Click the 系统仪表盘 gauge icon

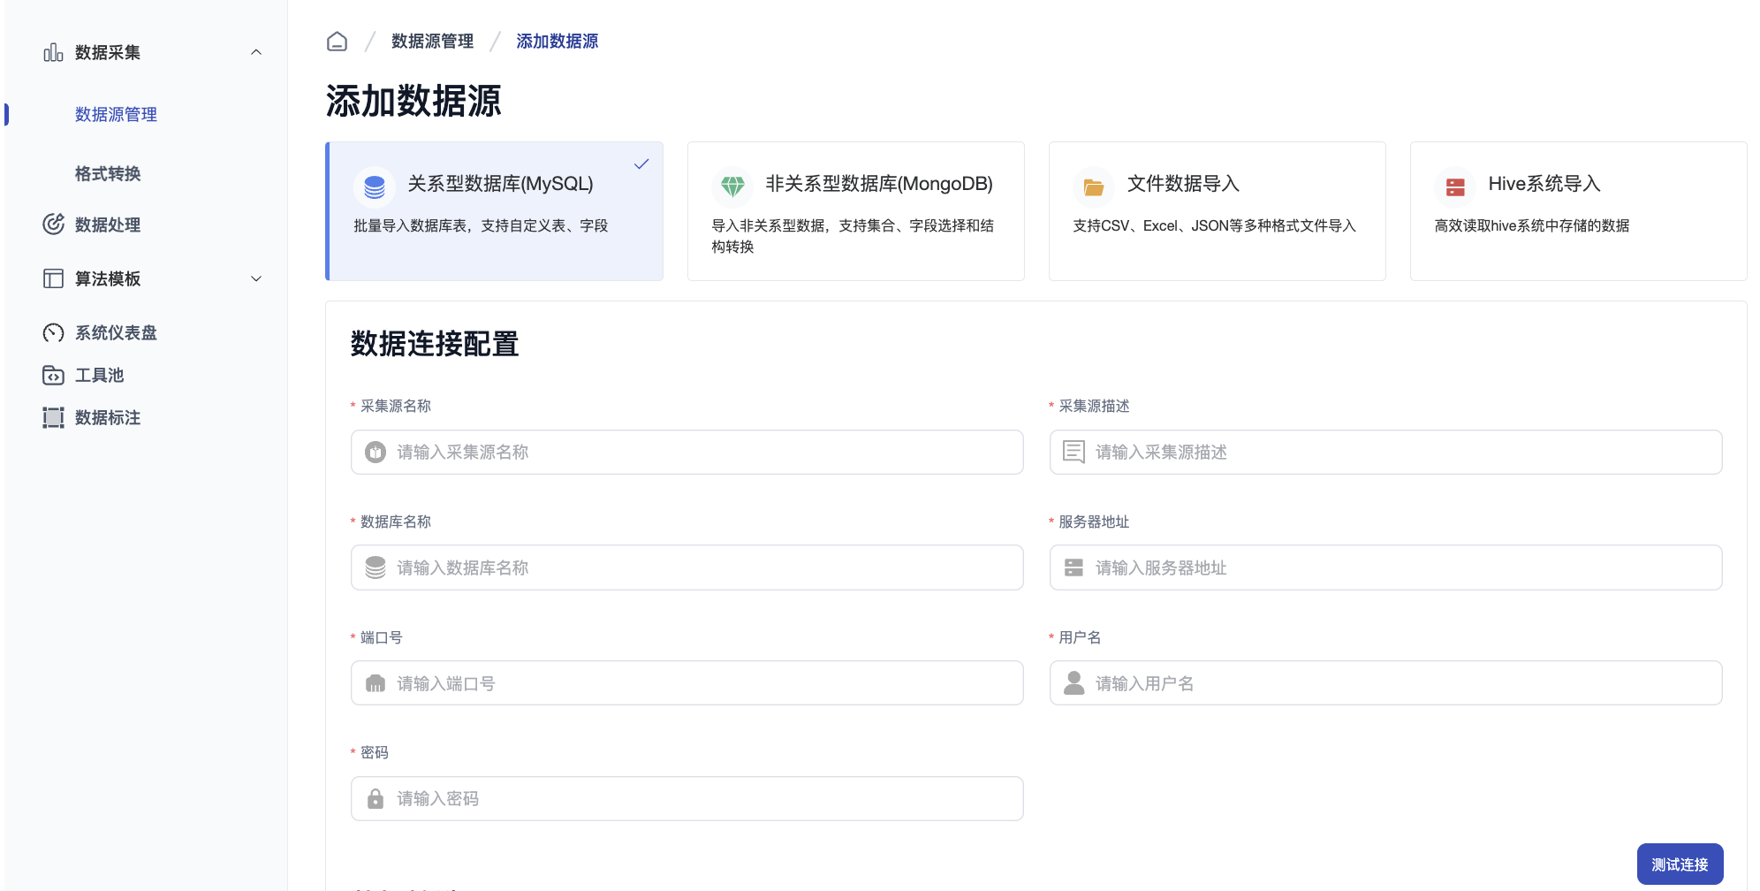click(x=53, y=332)
